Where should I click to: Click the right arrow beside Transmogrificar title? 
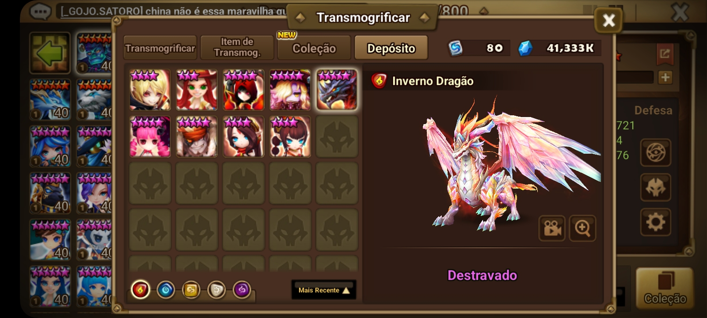click(x=425, y=18)
